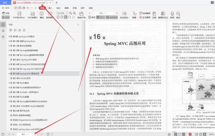Open the 截图和对比 screenshot tool
The height and width of the screenshot is (136, 215).
pyautogui.click(x=163, y=15)
